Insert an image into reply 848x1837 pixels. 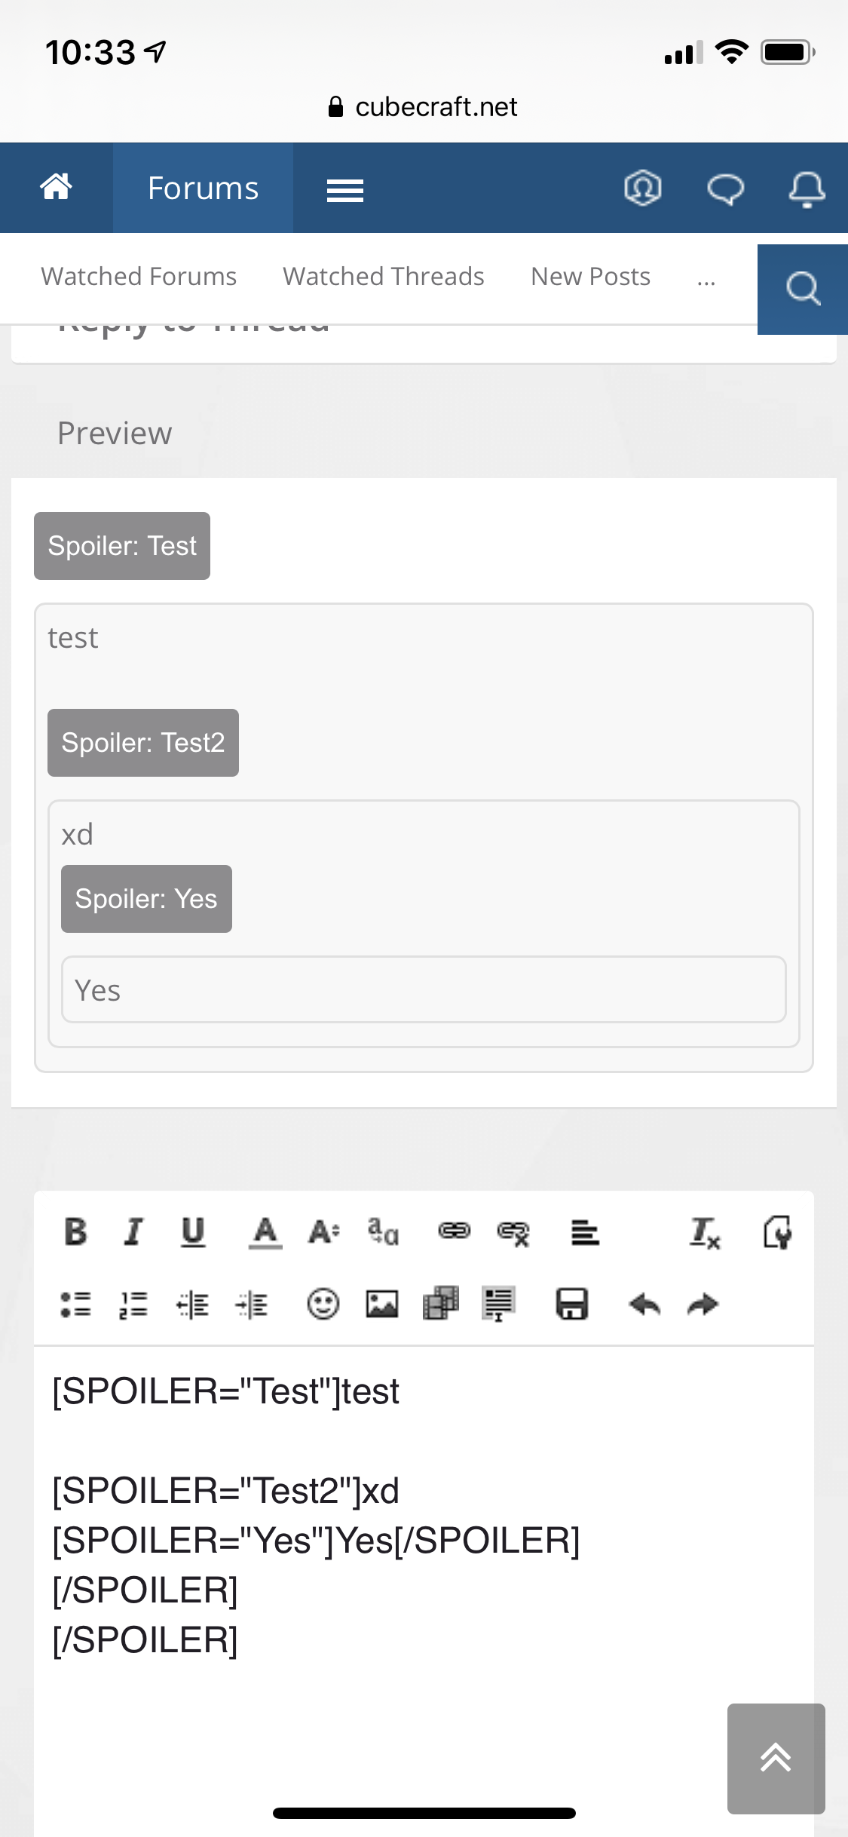(x=381, y=1304)
